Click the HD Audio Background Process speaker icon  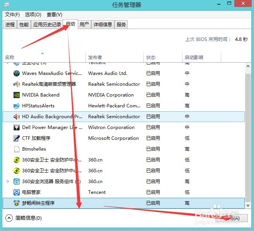[x=17, y=117]
